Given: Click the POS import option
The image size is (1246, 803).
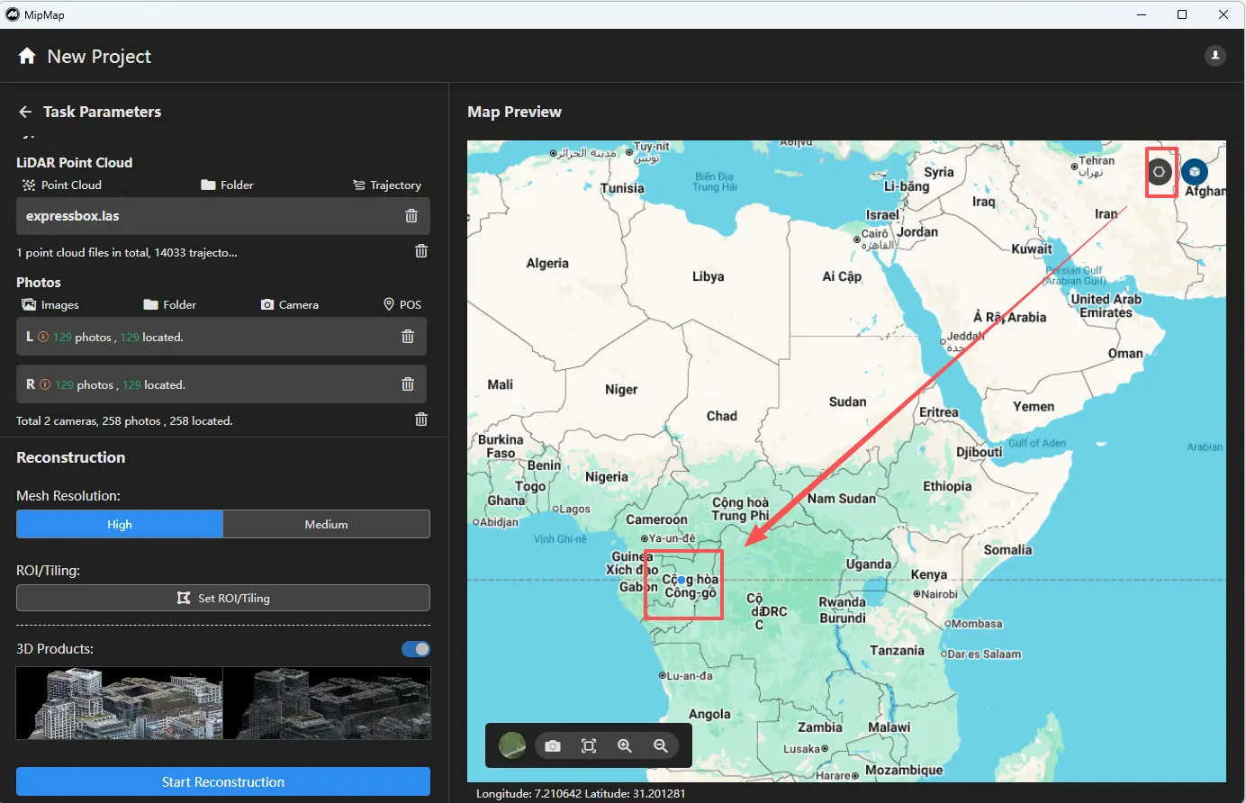Looking at the screenshot, I should pos(402,305).
